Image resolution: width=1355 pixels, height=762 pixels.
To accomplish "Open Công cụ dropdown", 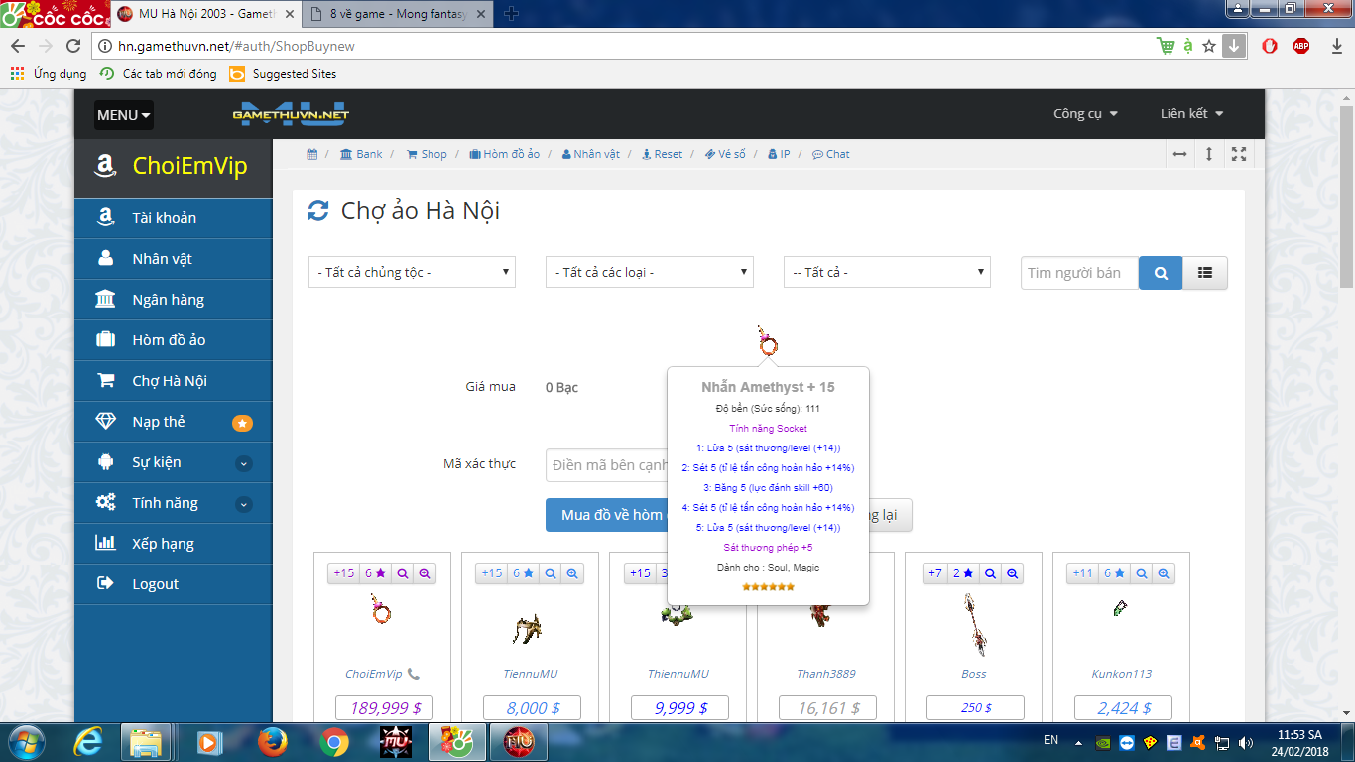I will click(1085, 114).
